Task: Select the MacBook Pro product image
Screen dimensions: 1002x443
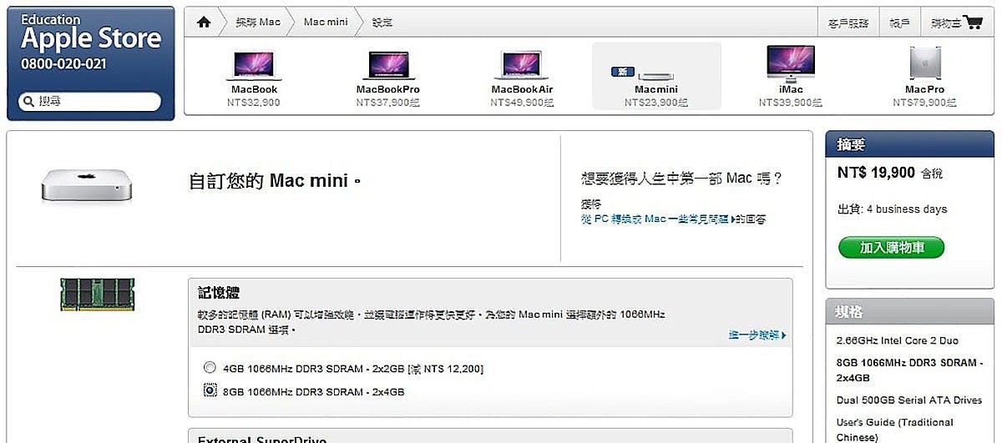Action: (388, 65)
